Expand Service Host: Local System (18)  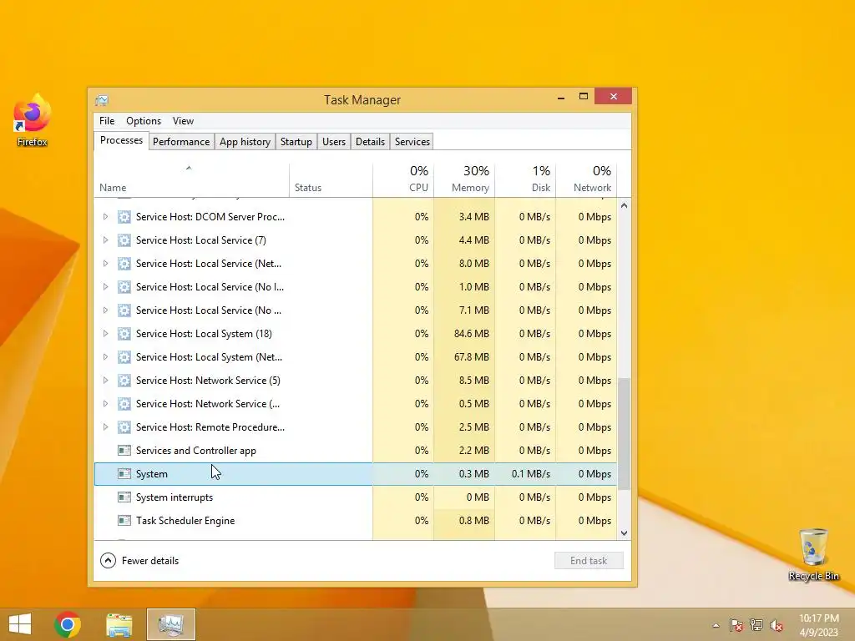pyautogui.click(x=105, y=334)
